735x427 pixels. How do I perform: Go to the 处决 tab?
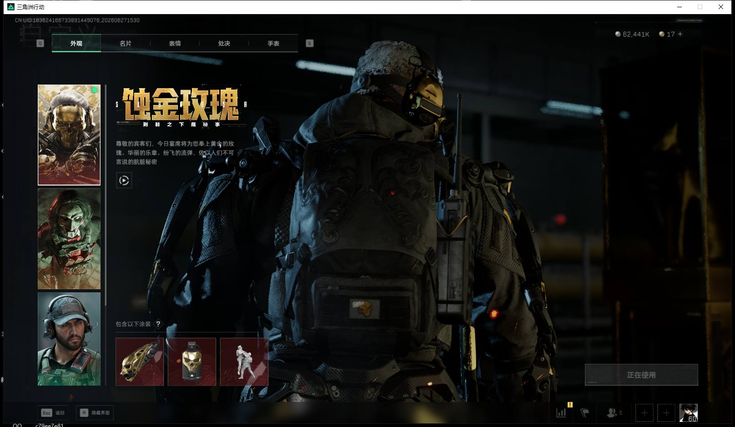[x=224, y=43]
